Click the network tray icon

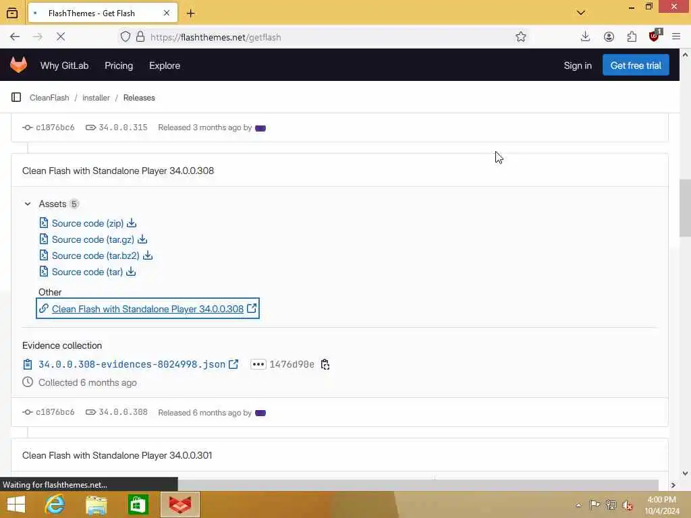point(611,505)
